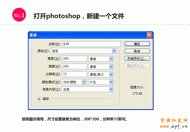This screenshot has height=132, width=190.
Task: Click the greyed-out 删除预设 button
Action: 137,66
